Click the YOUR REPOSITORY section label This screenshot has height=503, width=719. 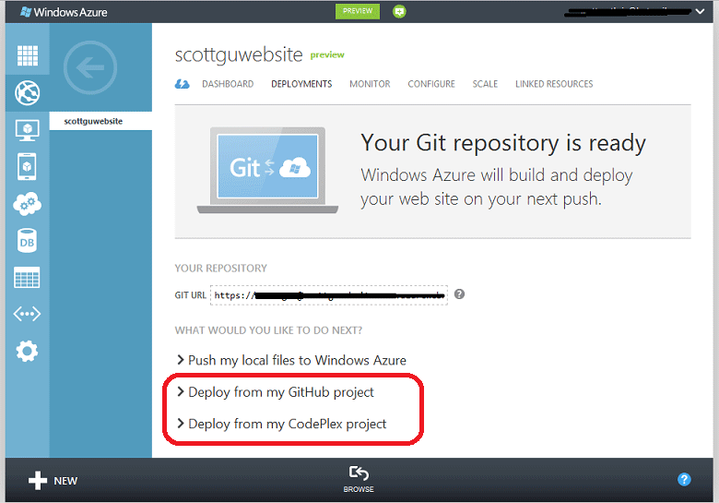[220, 268]
